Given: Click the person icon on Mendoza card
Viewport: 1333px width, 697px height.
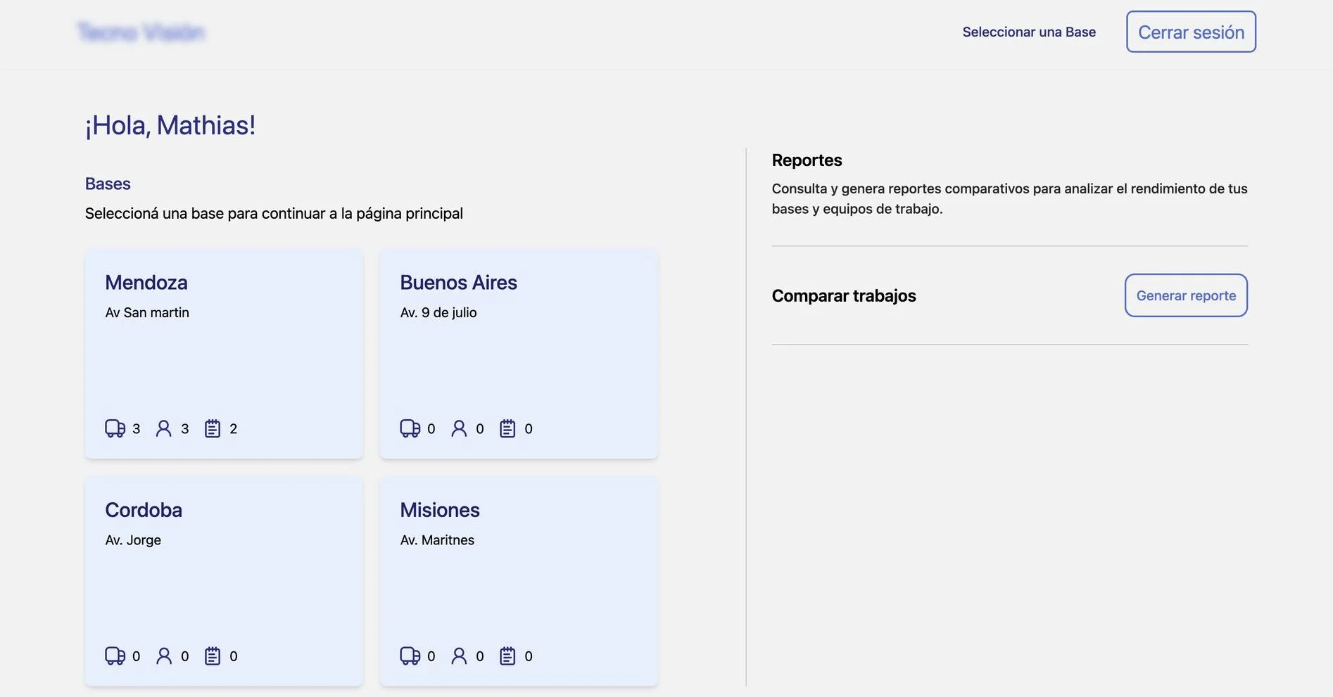Looking at the screenshot, I should click(x=163, y=428).
